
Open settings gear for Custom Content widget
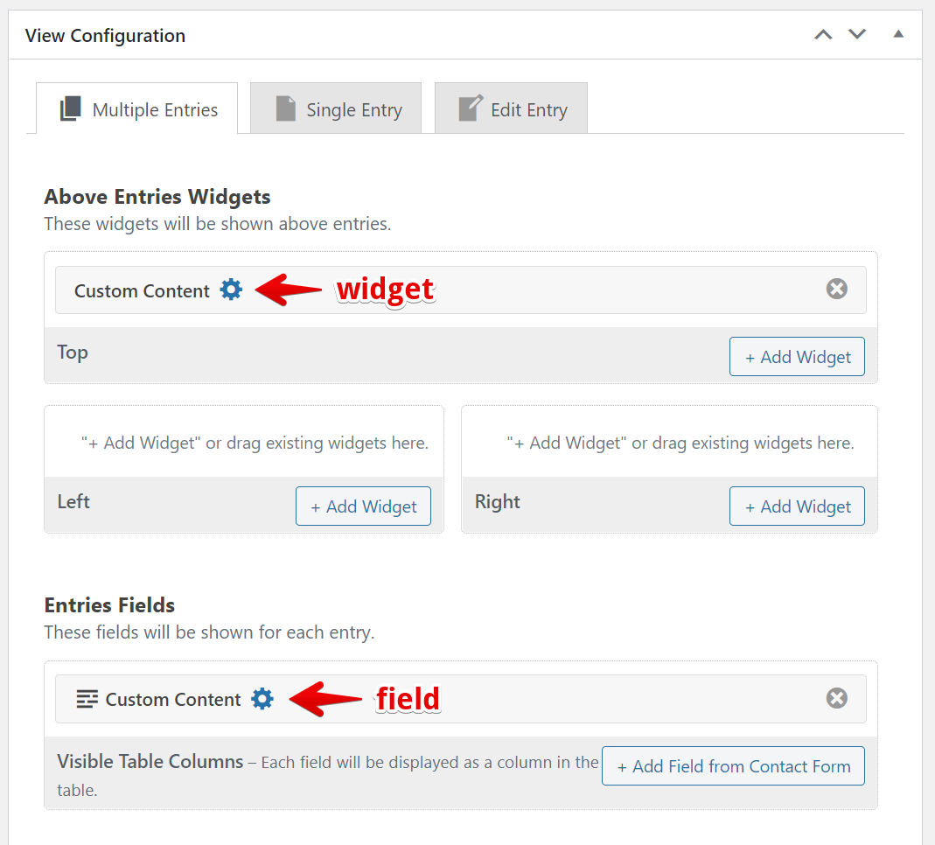coord(231,290)
